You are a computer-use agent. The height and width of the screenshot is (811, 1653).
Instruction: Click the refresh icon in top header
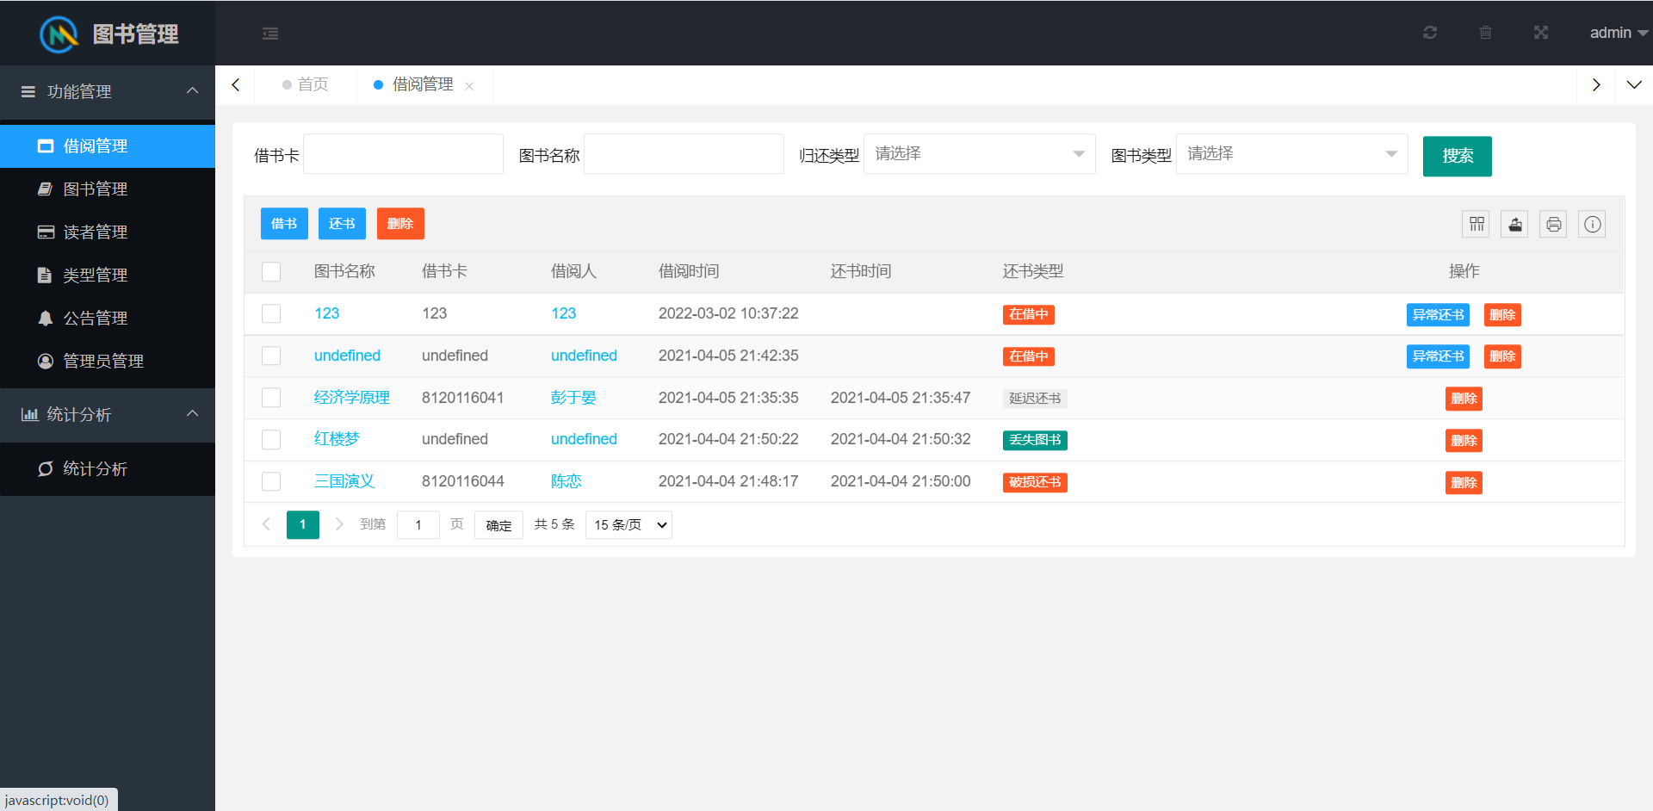click(x=1430, y=33)
